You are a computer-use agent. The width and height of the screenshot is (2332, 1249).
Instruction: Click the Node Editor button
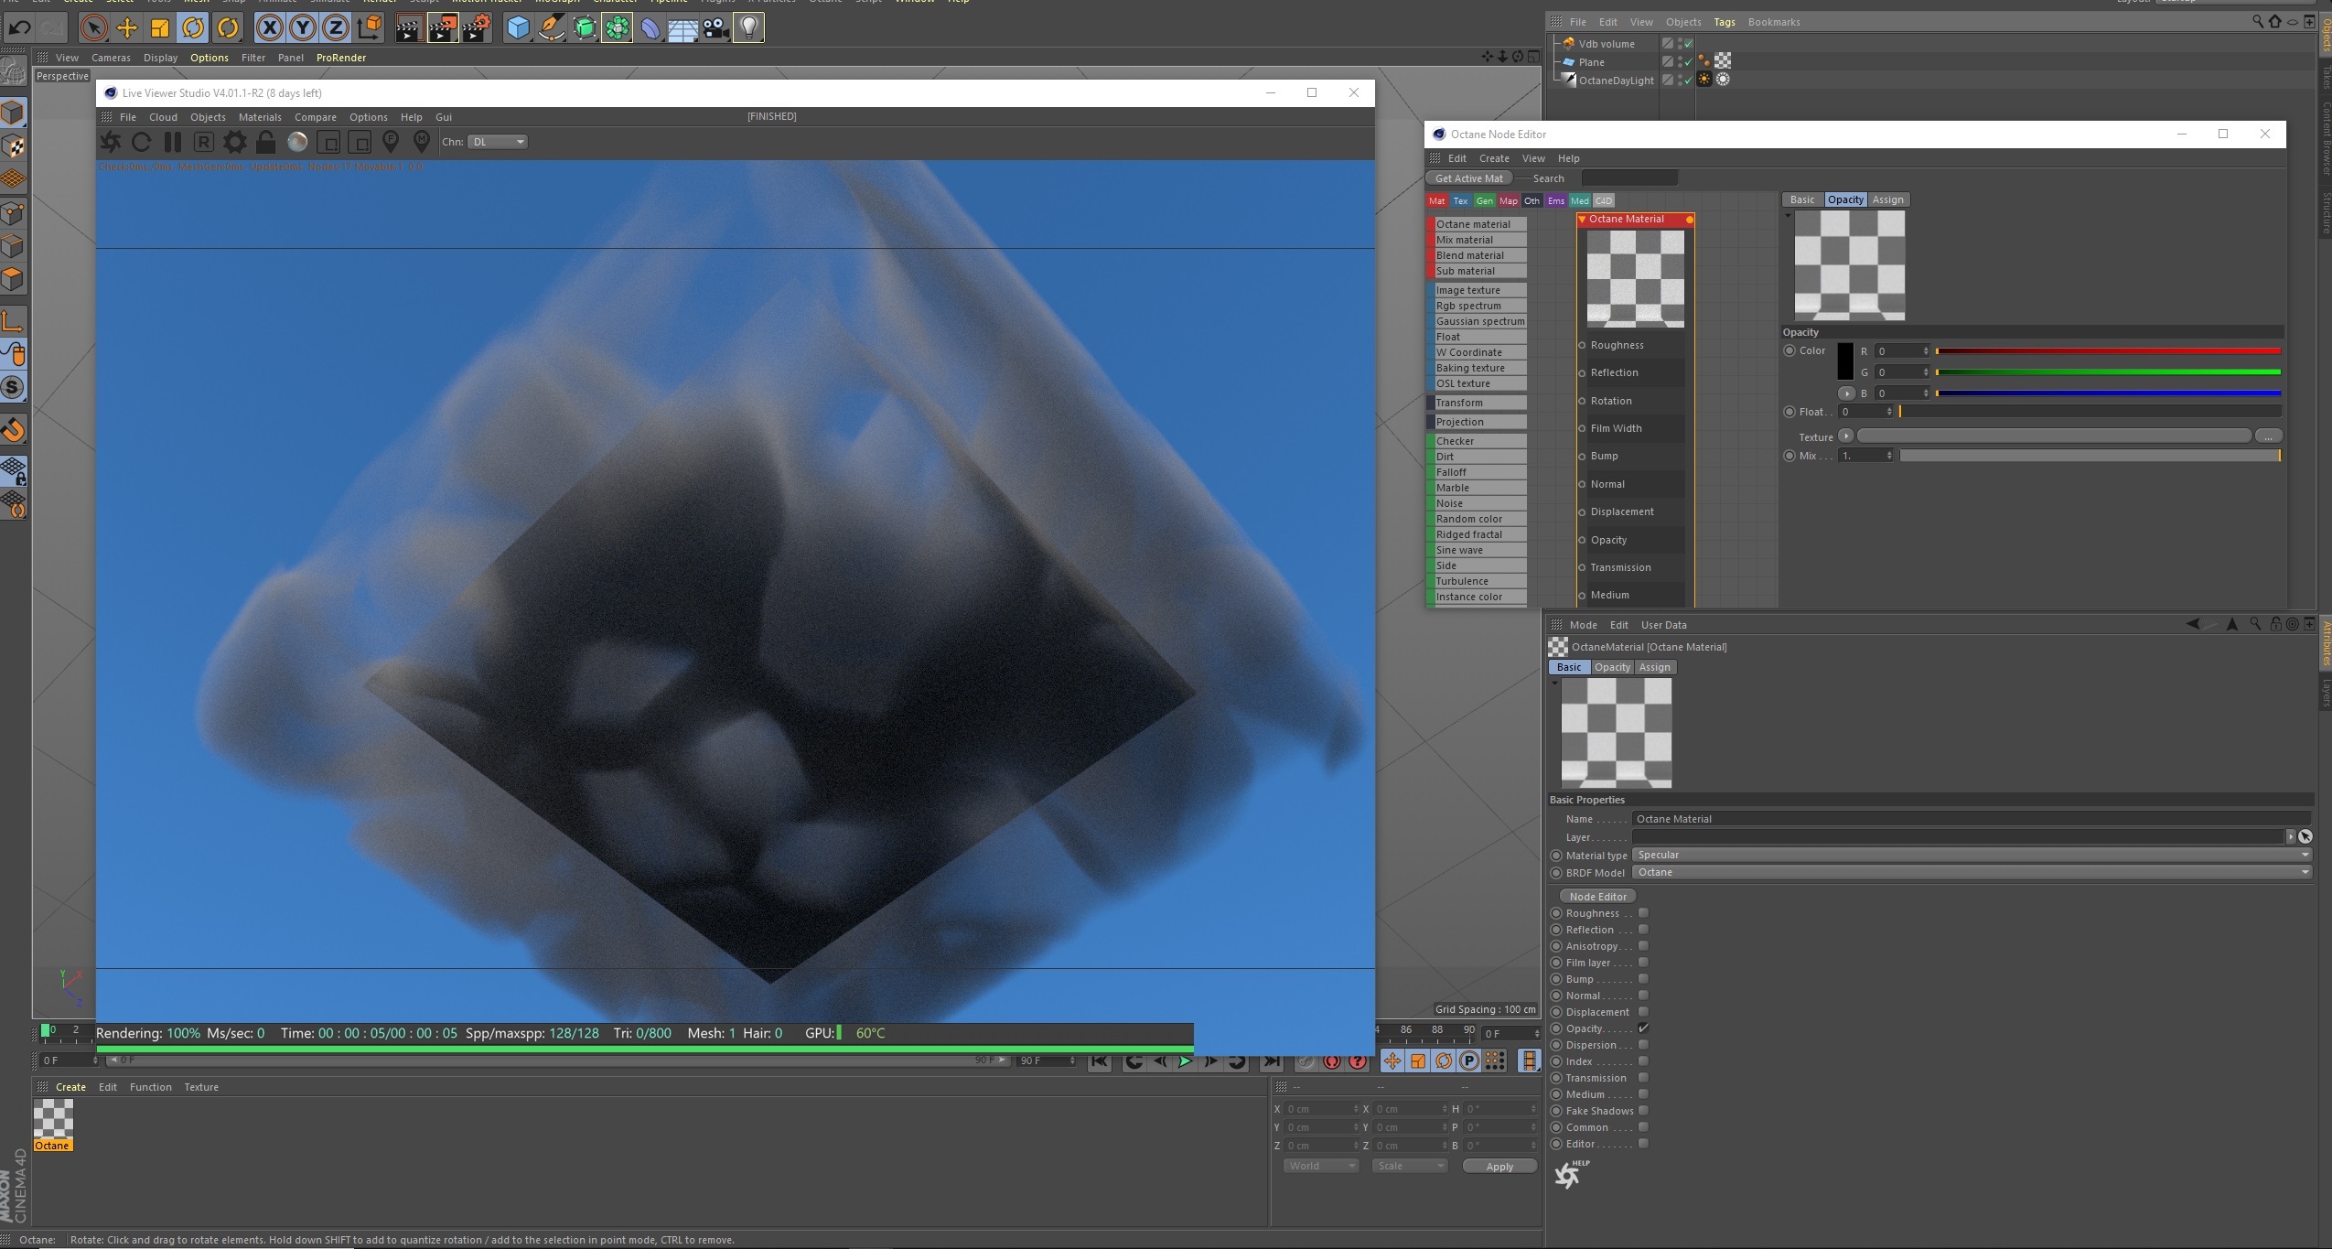(x=1597, y=896)
